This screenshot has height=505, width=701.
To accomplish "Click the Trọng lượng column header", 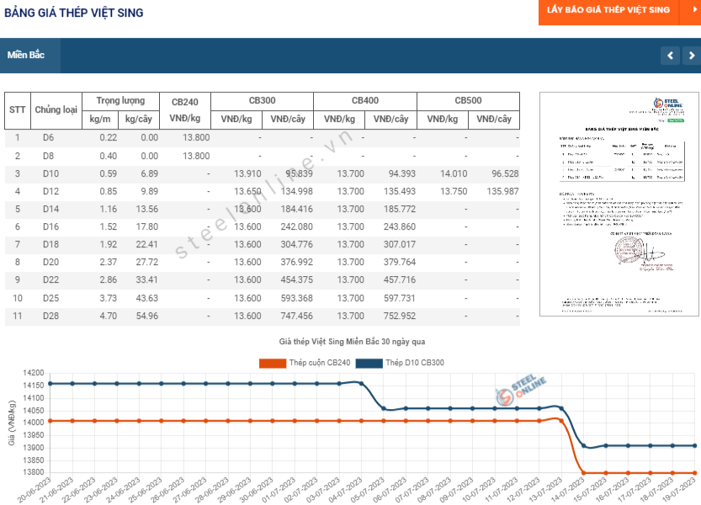I will coord(120,101).
